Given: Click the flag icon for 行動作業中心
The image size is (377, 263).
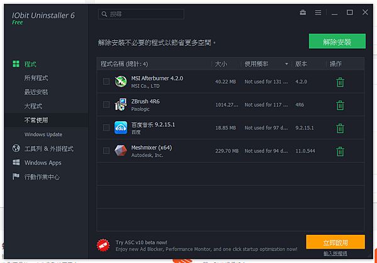Looking at the screenshot, I should point(16,176).
